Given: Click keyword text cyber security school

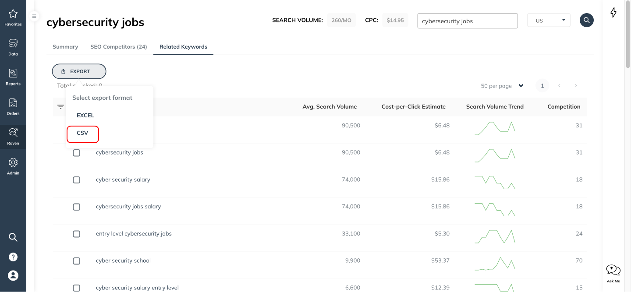Looking at the screenshot, I should 123,260.
